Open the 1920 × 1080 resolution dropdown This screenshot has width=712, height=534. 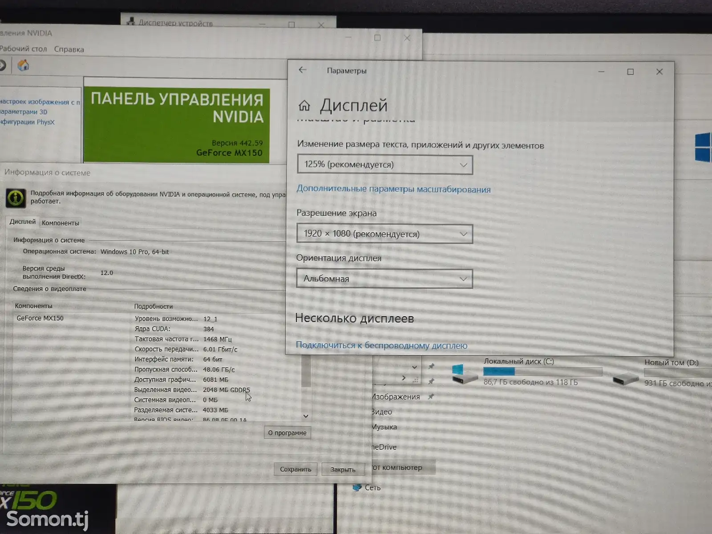(x=384, y=234)
